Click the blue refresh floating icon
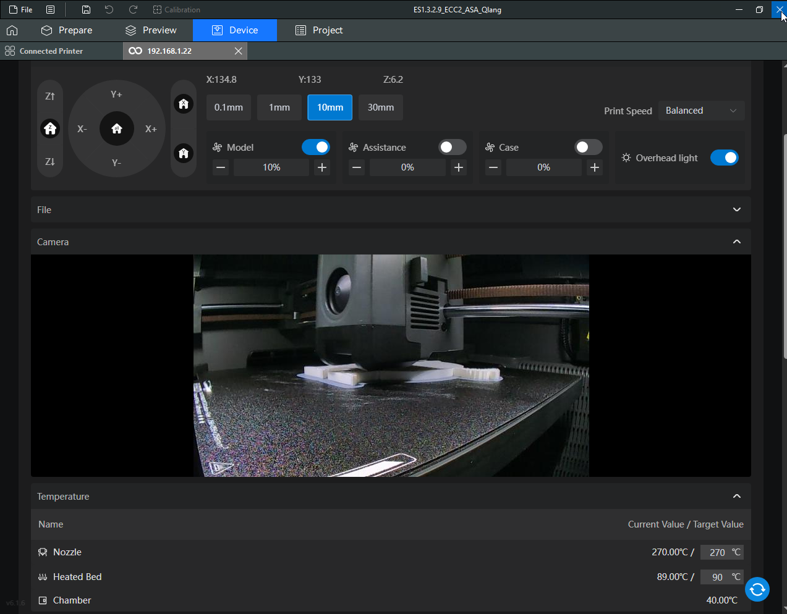This screenshot has height=614, width=787. click(757, 589)
